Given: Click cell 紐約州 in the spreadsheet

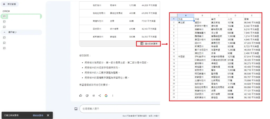Looking at the screenshot, I should point(202,43).
